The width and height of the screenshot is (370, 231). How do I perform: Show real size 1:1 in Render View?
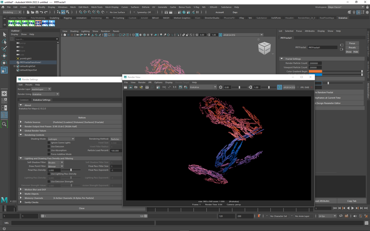[175, 87]
